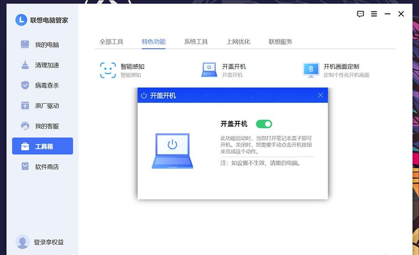
Task: Open the 开机画面定制 monitor icon
Action: [311, 70]
